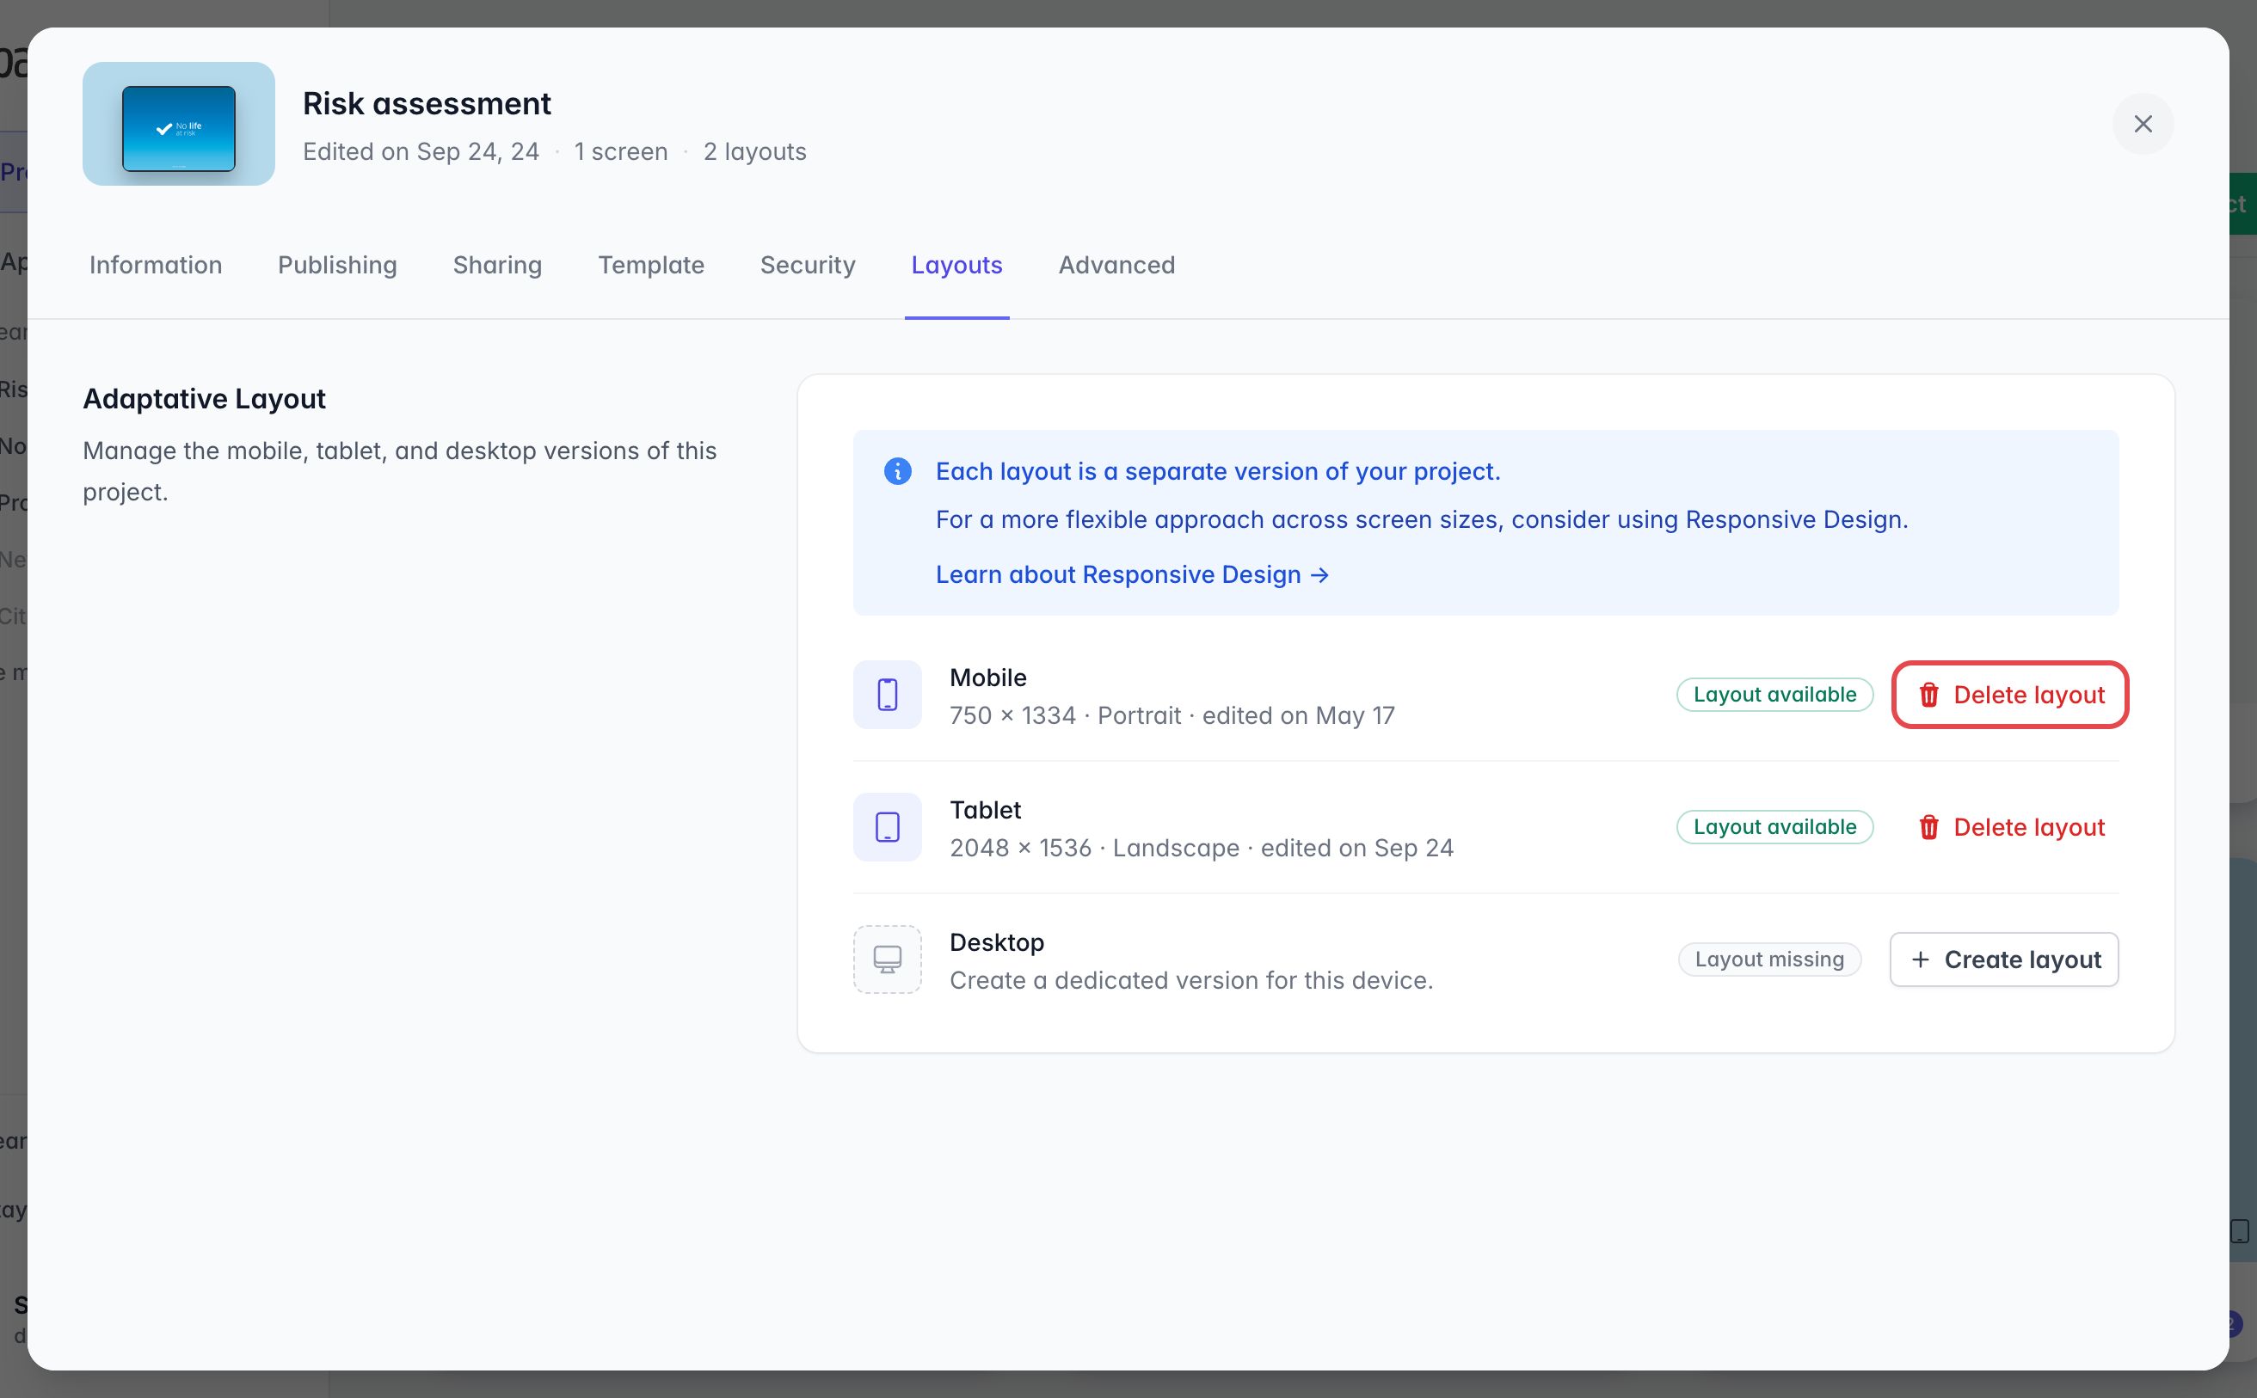This screenshot has height=1398, width=2257.
Task: Follow Learn about Responsive Design link
Action: [1132, 574]
